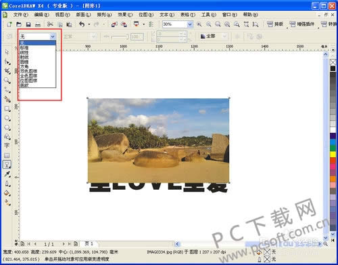The height and width of the screenshot is (265, 338).
Task: Select the Outline pen tool in toolbox
Action: pos(7,184)
